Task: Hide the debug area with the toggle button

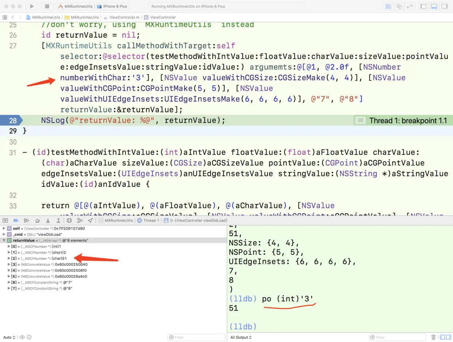Action: pos(5,220)
